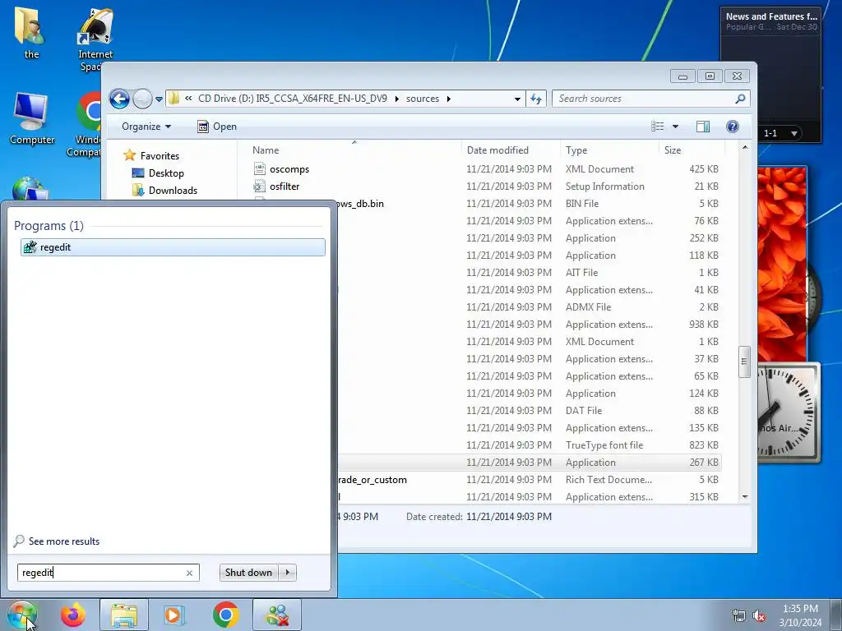Image resolution: width=842 pixels, height=631 pixels.
Task: Click the Explorer forward button
Action: pos(142,99)
